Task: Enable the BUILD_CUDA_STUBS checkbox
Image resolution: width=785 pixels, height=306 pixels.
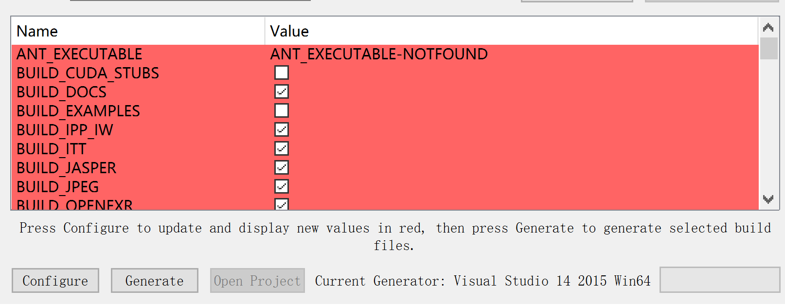Action: click(282, 72)
